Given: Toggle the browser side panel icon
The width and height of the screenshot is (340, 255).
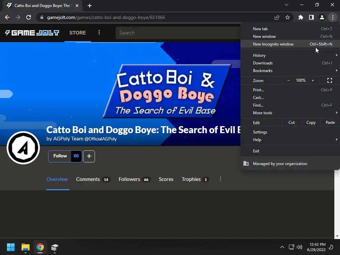Looking at the screenshot, I should [x=311, y=17].
